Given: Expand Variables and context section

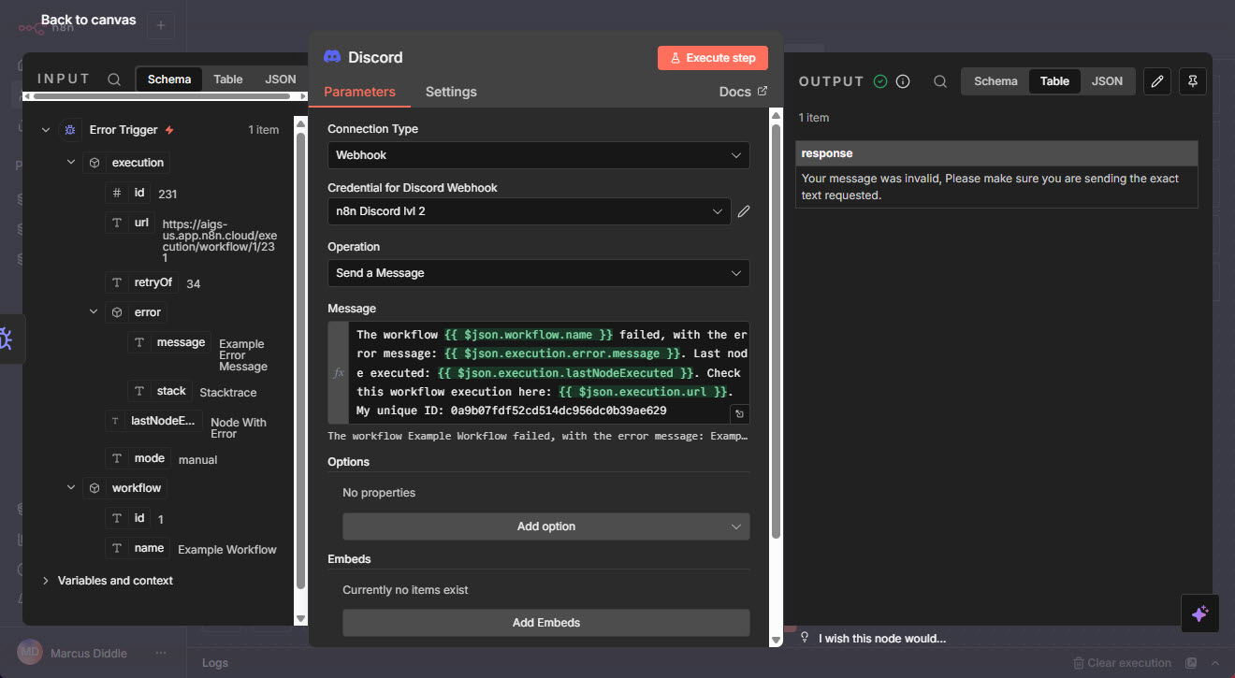Looking at the screenshot, I should 115,581.
